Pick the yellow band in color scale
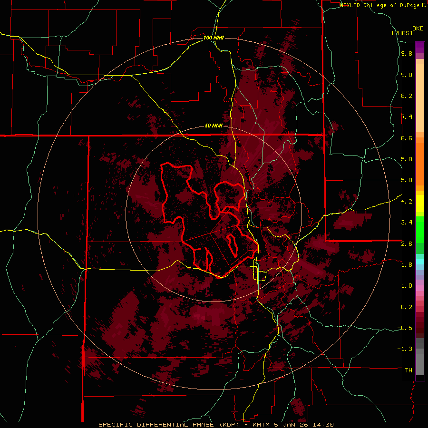This screenshot has height=428, width=428. [x=420, y=204]
